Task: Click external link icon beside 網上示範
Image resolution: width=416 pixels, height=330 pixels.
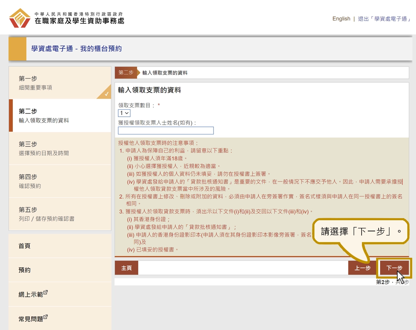Action: (x=45, y=293)
